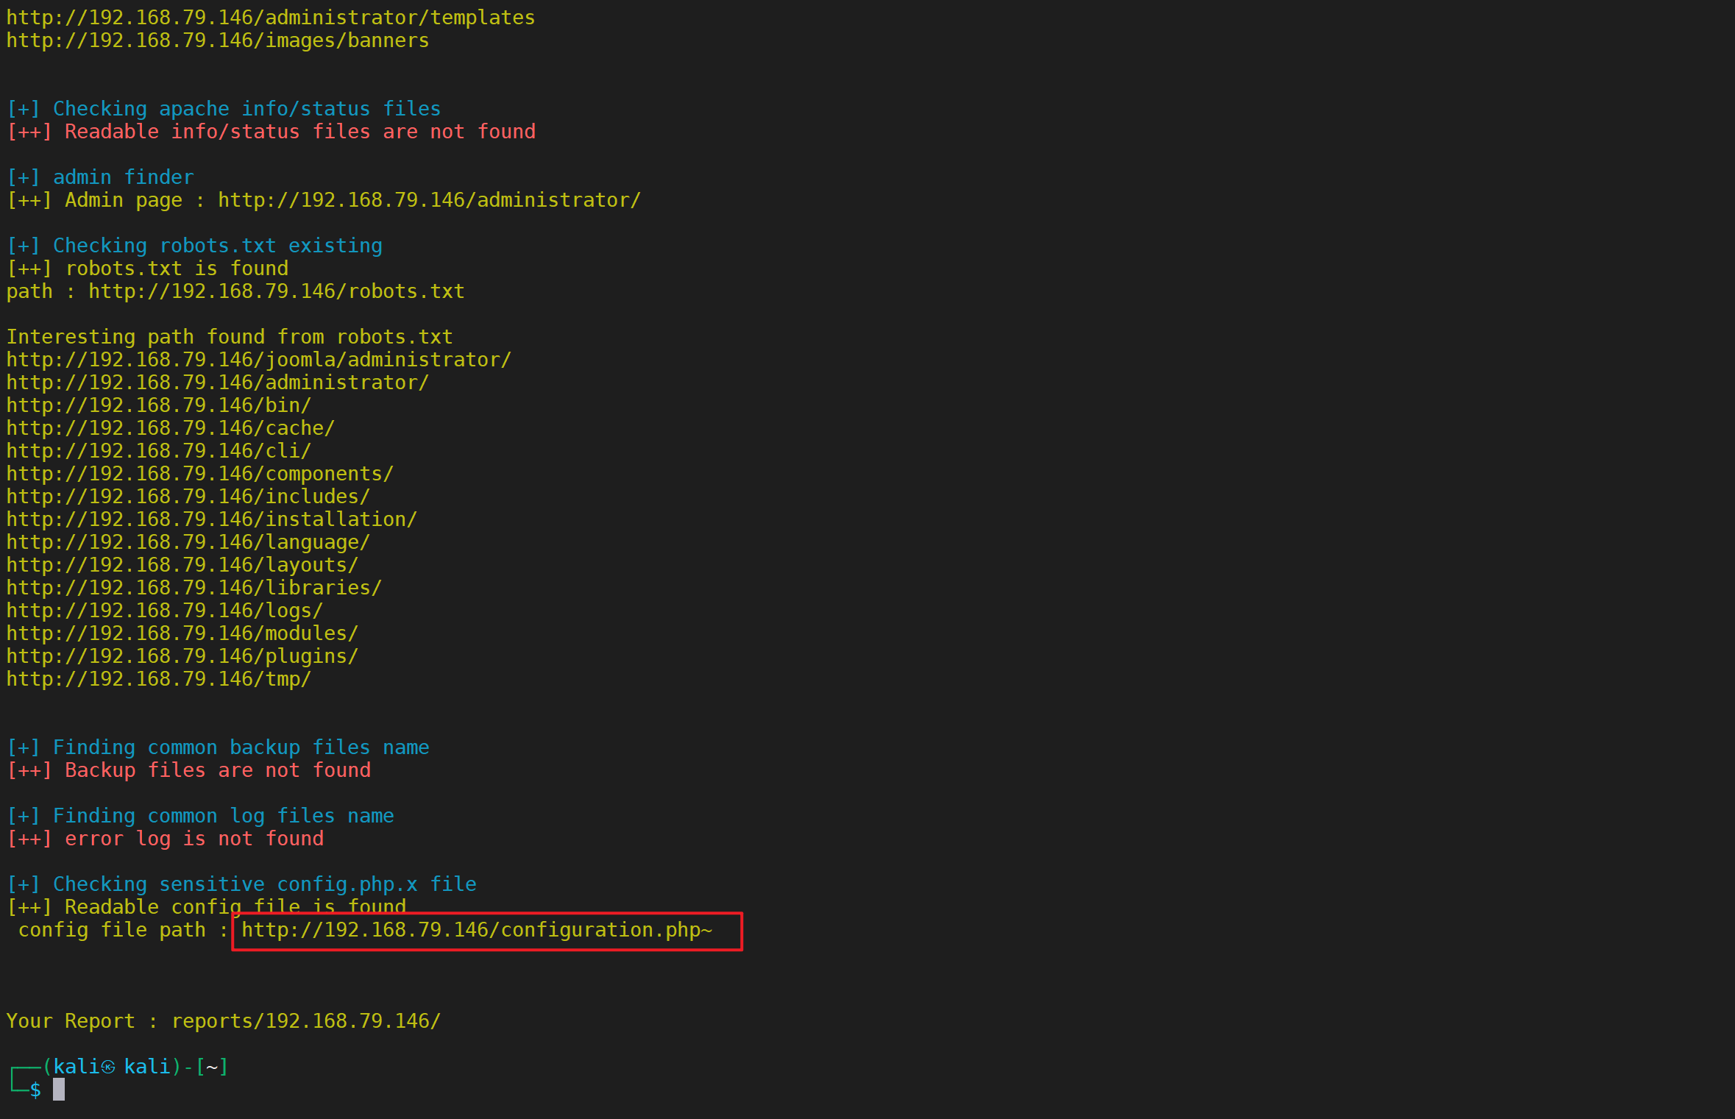Click 'Readable config file is found' line

click(206, 907)
